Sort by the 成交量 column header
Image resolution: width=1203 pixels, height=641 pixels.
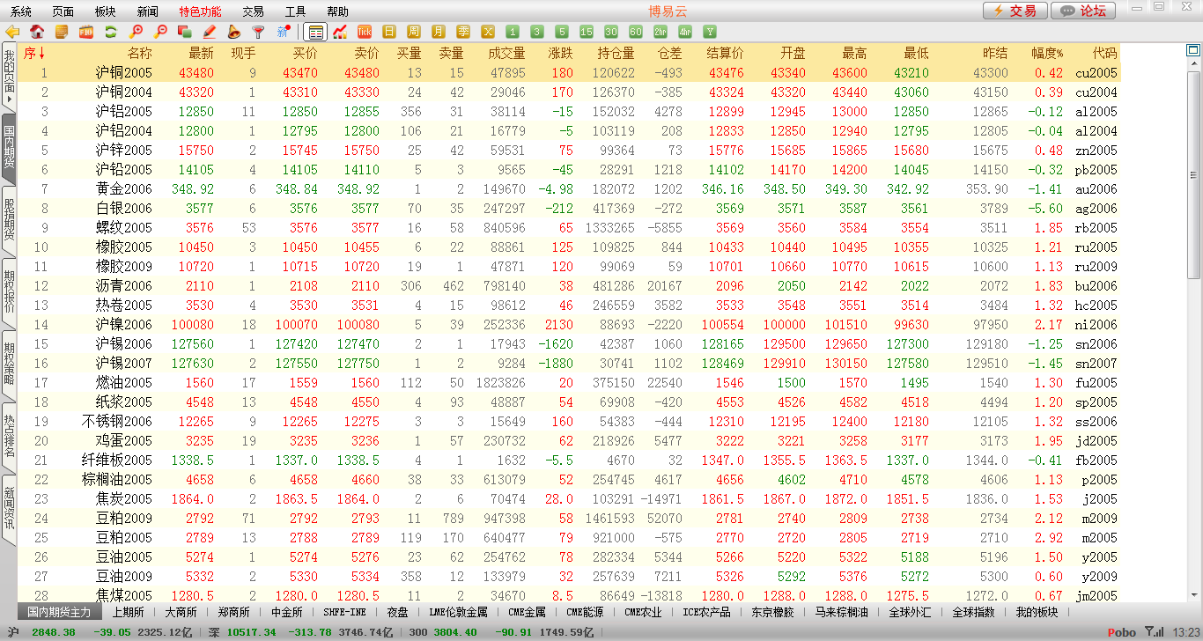(x=506, y=54)
